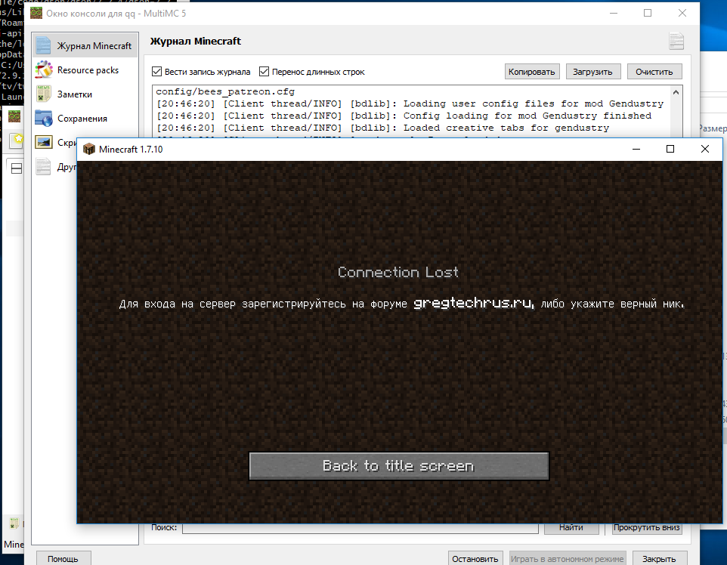727x565 pixels.
Task: Open the Resource packs sidebar icon
Action: click(44, 70)
